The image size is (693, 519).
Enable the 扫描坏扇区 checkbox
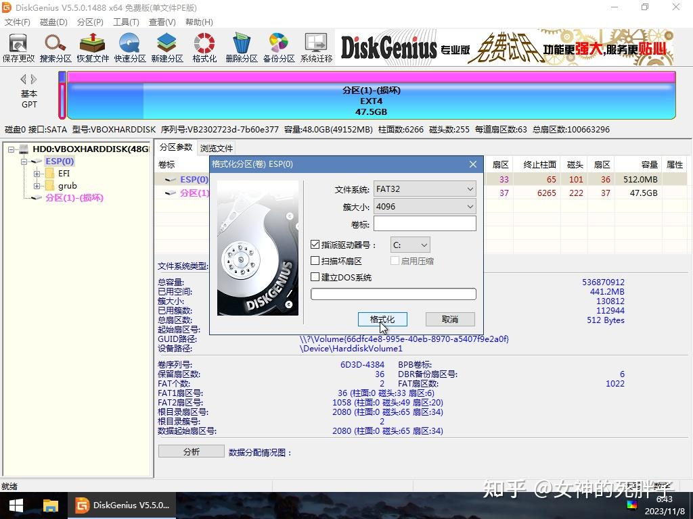point(315,260)
